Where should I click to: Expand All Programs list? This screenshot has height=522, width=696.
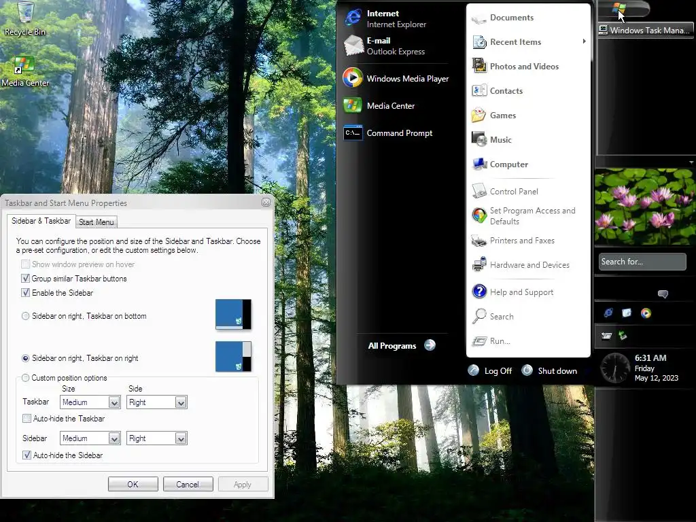coord(402,345)
